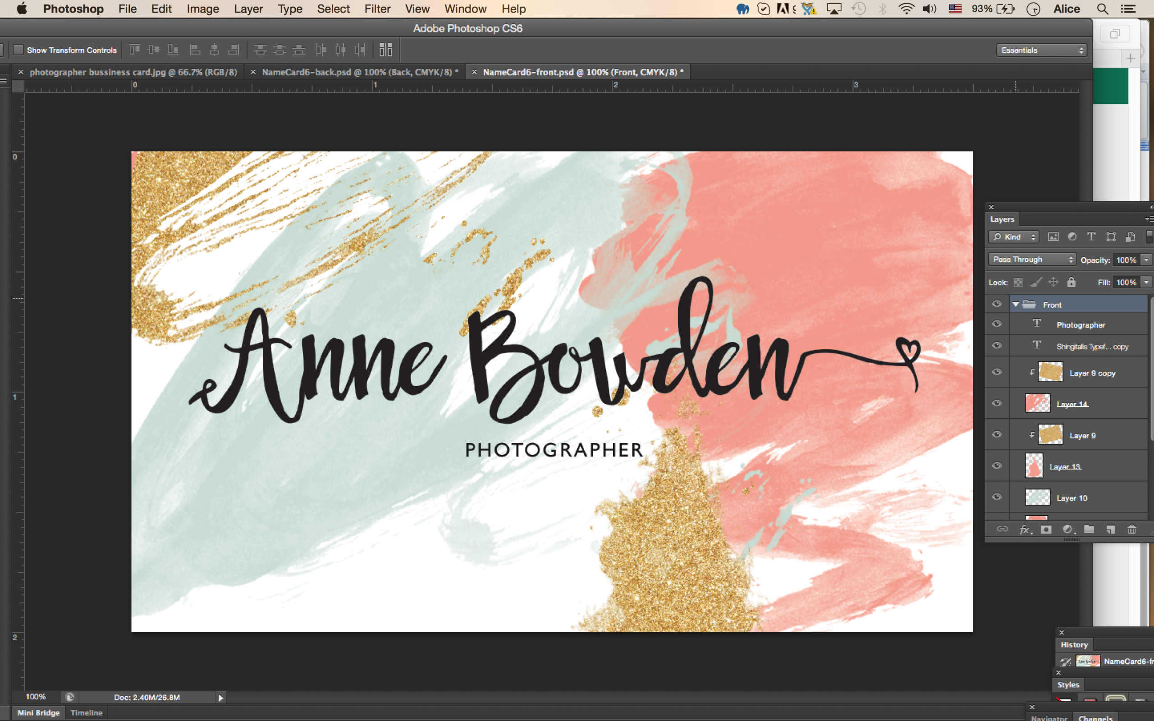
Task: Click the lock transparent pixels icon
Action: pos(1018,282)
